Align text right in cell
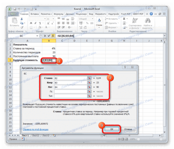The image size is (174, 149). [68, 23]
